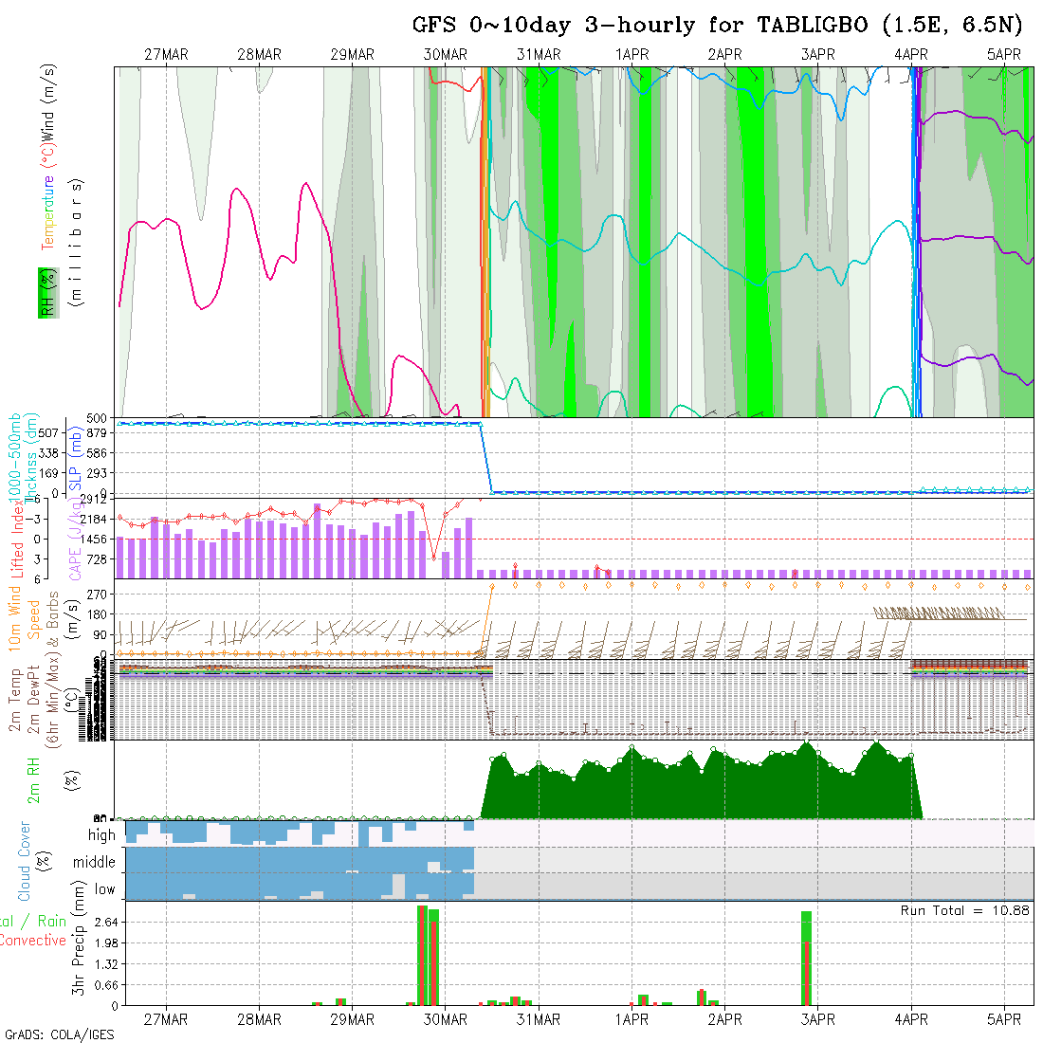Click the Run Total = 10.88 text
This screenshot has width=1043, height=1043.
[x=965, y=910]
